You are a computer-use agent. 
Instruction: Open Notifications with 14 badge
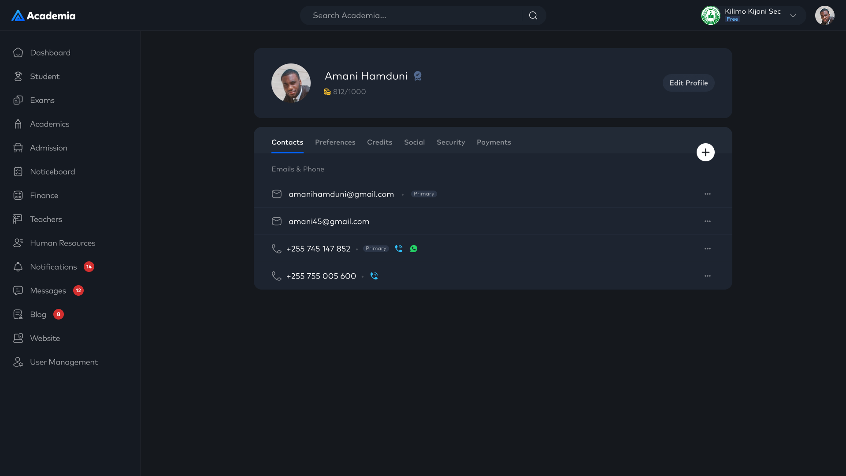[x=53, y=267]
